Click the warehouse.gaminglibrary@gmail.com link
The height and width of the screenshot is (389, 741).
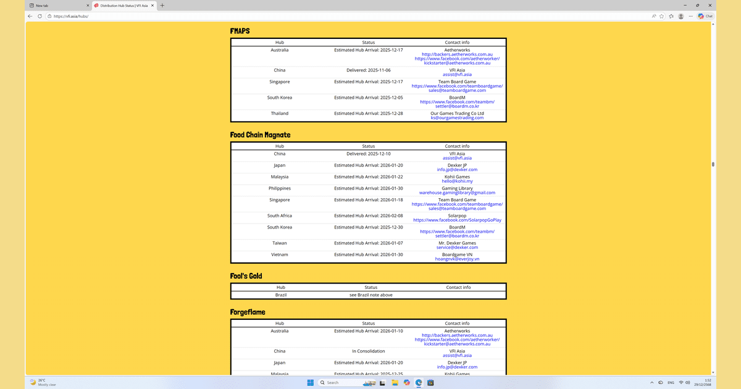tap(457, 193)
